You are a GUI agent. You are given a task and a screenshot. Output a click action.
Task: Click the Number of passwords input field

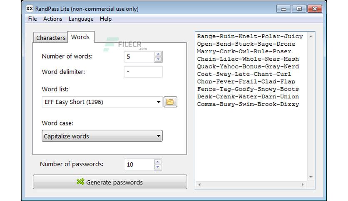click(139, 164)
